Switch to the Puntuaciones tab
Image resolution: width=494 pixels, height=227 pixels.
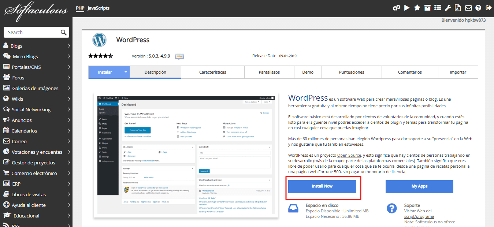[352, 72]
